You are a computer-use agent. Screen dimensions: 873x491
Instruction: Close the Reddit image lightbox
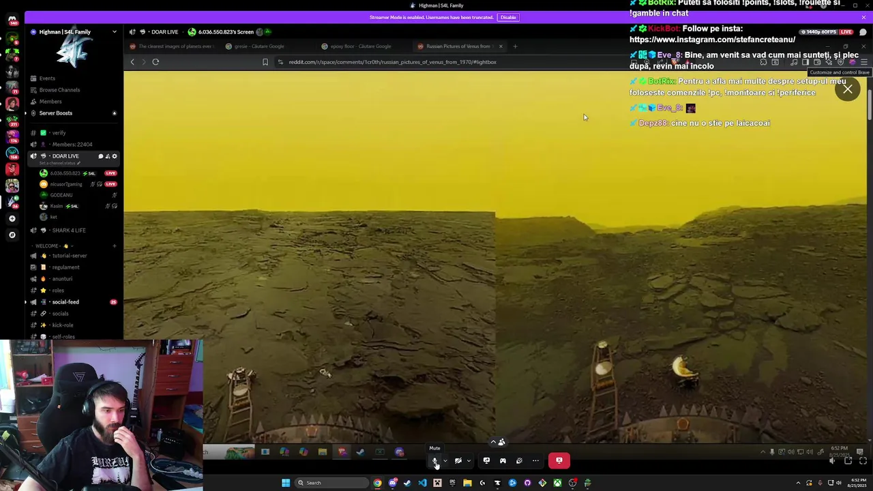tap(848, 89)
